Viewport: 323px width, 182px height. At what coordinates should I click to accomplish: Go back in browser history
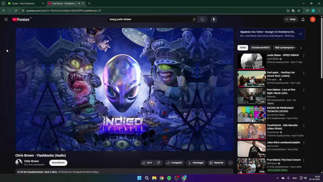click(x=4, y=11)
